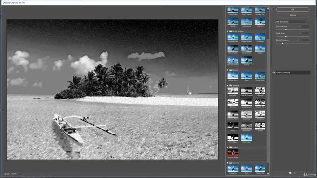
Task: Choose the Torn Edges filter
Action: (x=233, y=137)
